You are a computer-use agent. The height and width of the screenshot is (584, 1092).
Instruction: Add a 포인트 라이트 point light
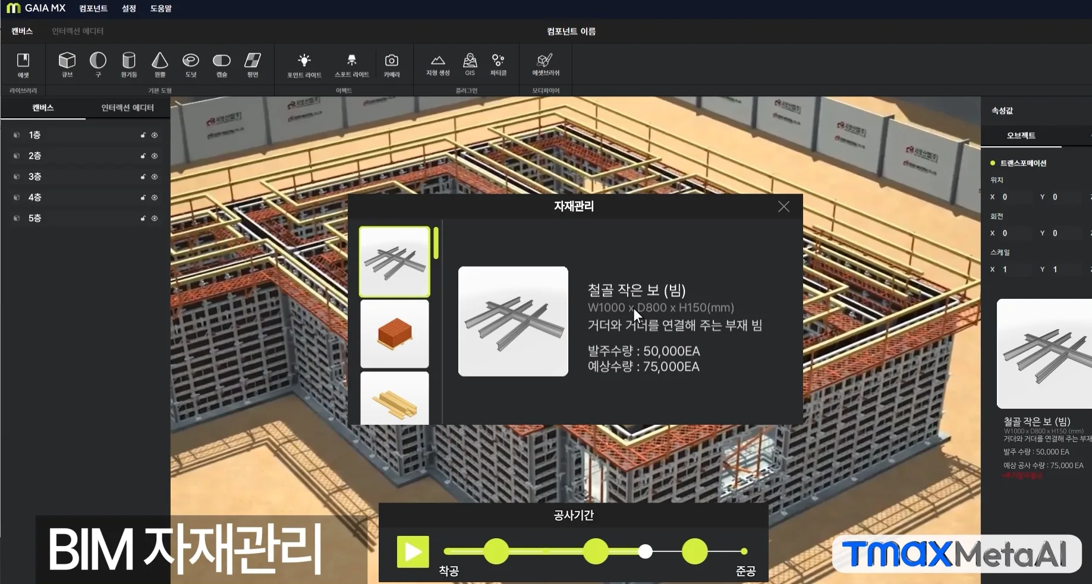pyautogui.click(x=304, y=65)
